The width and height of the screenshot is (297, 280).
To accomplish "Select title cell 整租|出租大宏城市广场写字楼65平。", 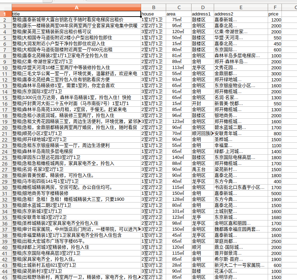I will click(76, 241).
